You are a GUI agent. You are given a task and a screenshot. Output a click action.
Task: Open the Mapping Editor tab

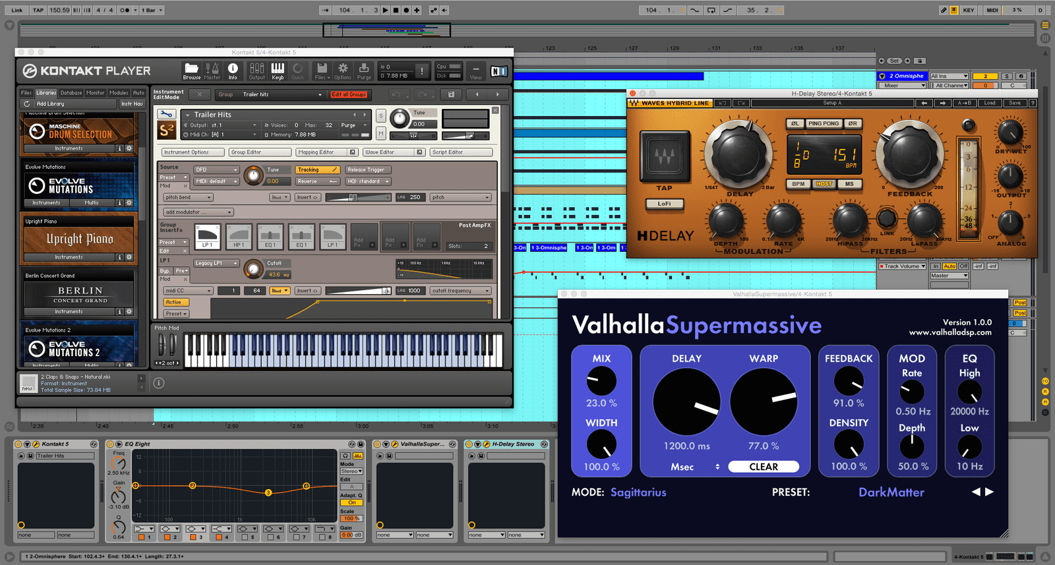pos(326,152)
